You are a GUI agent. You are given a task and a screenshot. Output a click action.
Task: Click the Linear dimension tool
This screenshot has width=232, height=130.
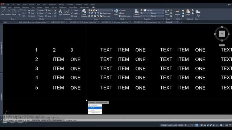(x=74, y=10)
